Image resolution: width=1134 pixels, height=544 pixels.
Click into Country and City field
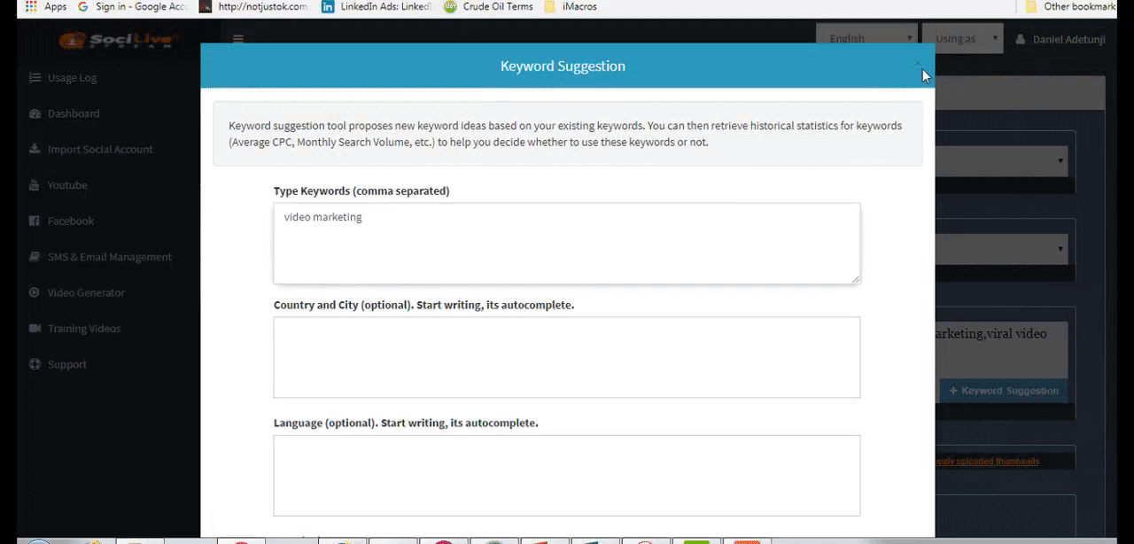566,357
